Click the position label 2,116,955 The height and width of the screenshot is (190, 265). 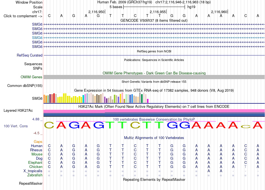tap(158, 12)
